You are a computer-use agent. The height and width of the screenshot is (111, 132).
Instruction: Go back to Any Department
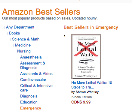20,27
